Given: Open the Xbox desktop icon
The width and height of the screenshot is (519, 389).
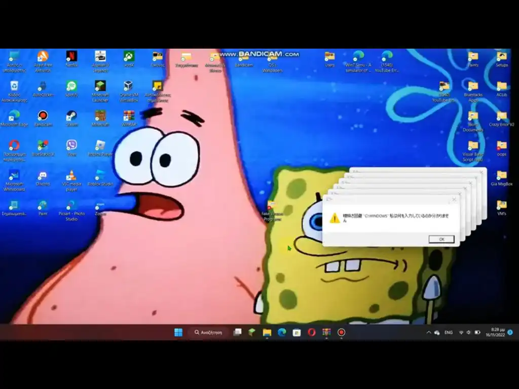Looking at the screenshot, I should pos(129,59).
